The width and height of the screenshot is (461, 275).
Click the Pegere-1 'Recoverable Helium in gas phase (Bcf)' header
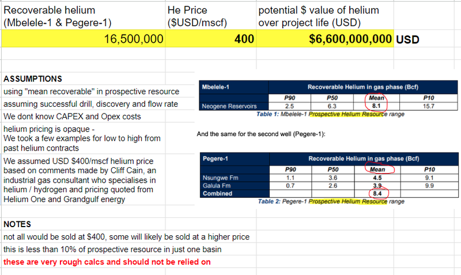click(x=364, y=159)
